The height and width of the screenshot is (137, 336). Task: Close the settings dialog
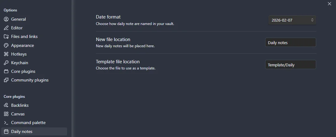(x=330, y=4)
